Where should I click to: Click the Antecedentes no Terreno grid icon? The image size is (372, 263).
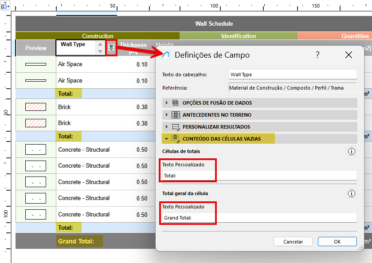coord(176,115)
